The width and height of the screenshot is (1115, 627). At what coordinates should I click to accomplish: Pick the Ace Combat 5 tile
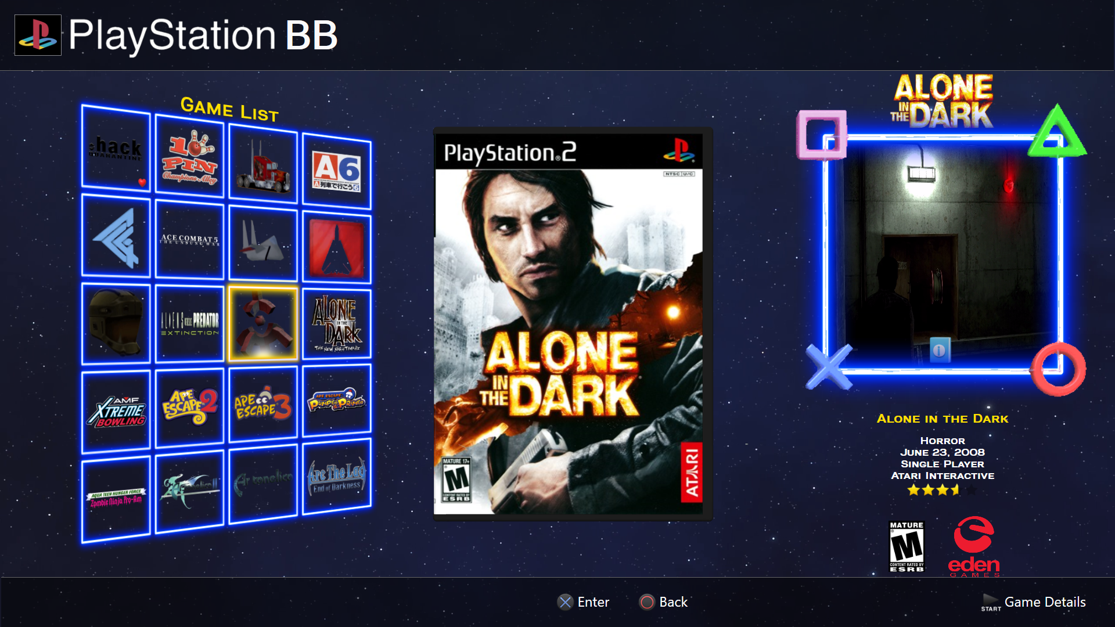[190, 240]
